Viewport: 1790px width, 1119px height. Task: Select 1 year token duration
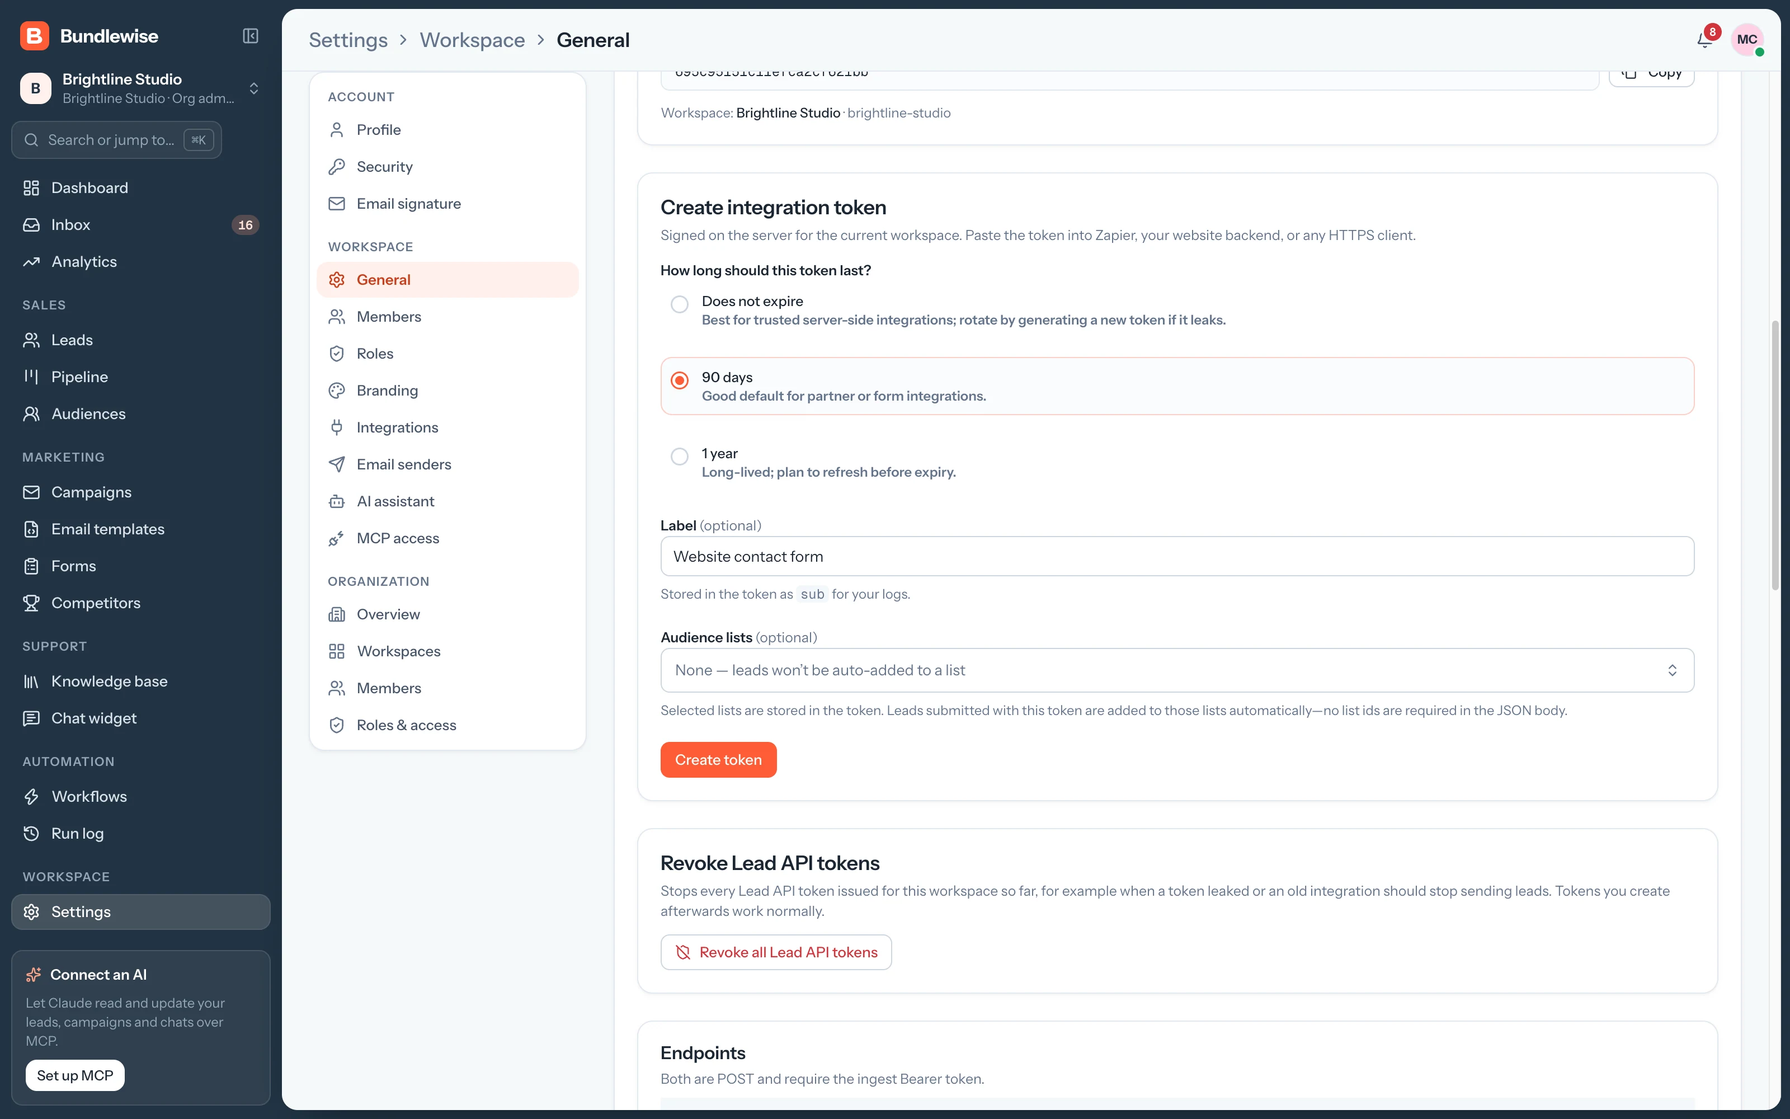[x=679, y=457]
